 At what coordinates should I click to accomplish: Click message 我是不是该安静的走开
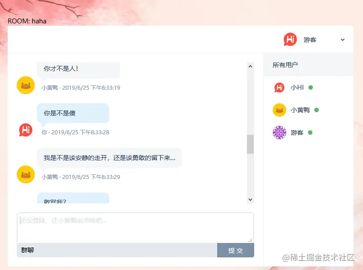pyautogui.click(x=109, y=158)
